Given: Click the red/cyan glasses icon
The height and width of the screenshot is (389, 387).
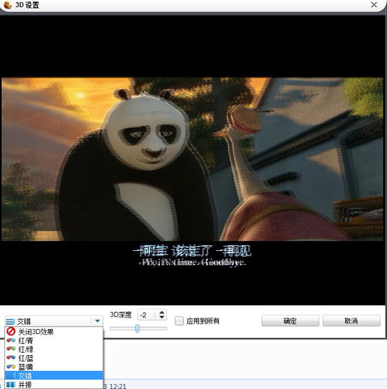Looking at the screenshot, I should (11, 340).
